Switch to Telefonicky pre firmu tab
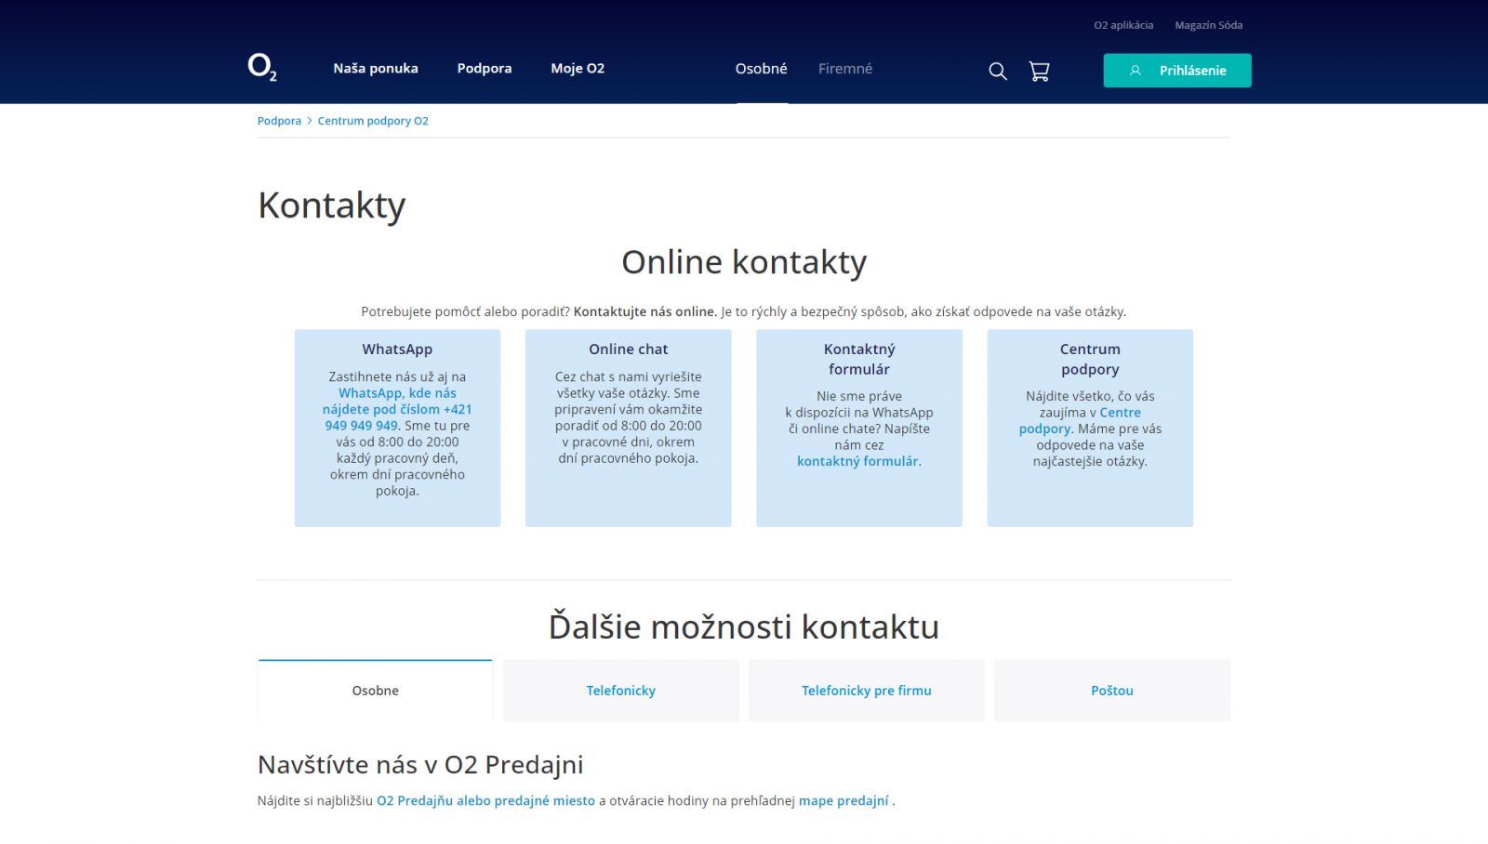The height and width of the screenshot is (844, 1488). (866, 691)
